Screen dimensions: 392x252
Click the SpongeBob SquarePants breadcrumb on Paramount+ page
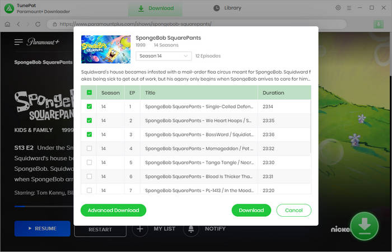[43, 62]
